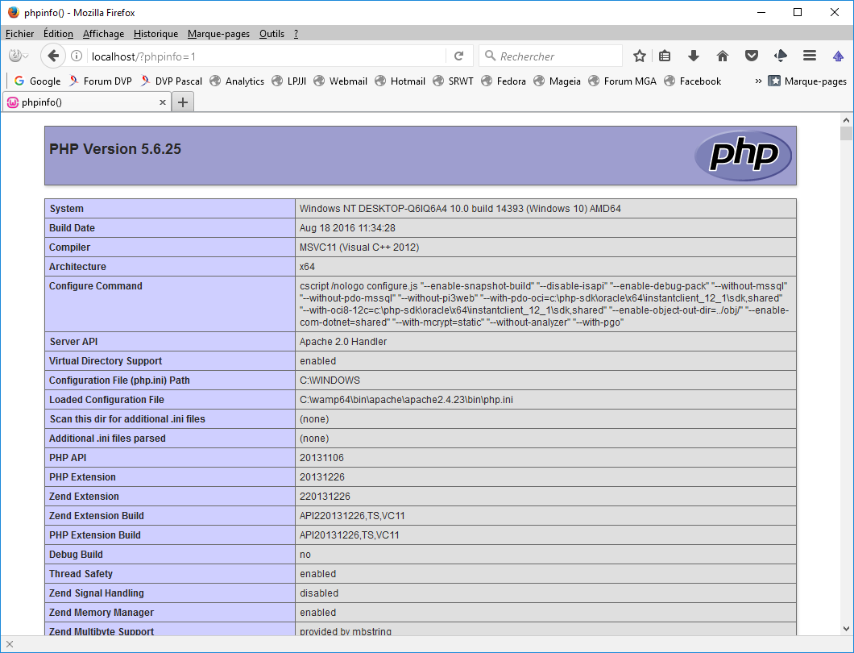Open the Forum DVP bookmark
This screenshot has width=854, height=653.
(x=100, y=81)
